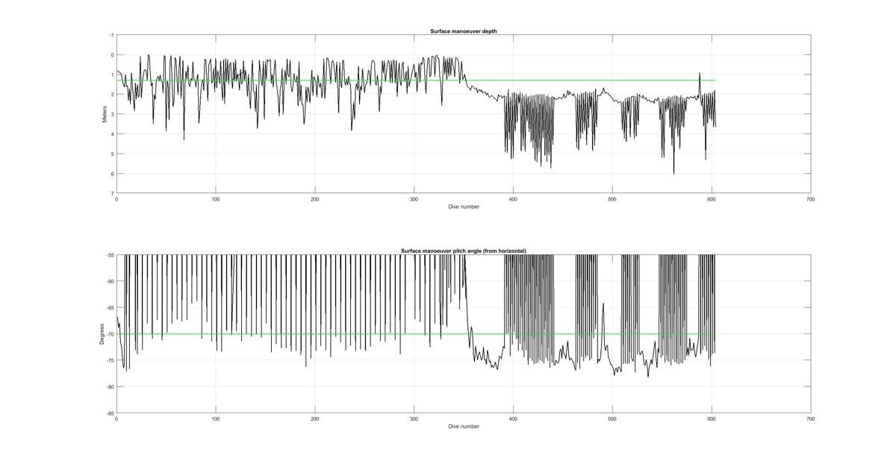The image size is (896, 464).
Task: Click the '7' tick on the Meters axis
Action: point(113,194)
